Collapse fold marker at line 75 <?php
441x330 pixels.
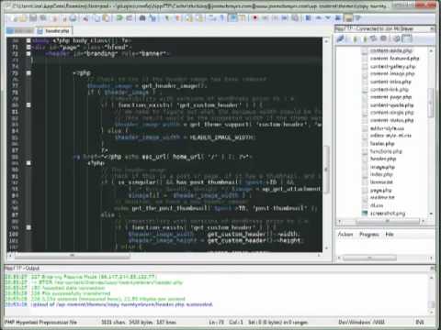coord(28,73)
